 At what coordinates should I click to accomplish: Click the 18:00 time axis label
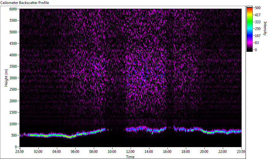186,152
